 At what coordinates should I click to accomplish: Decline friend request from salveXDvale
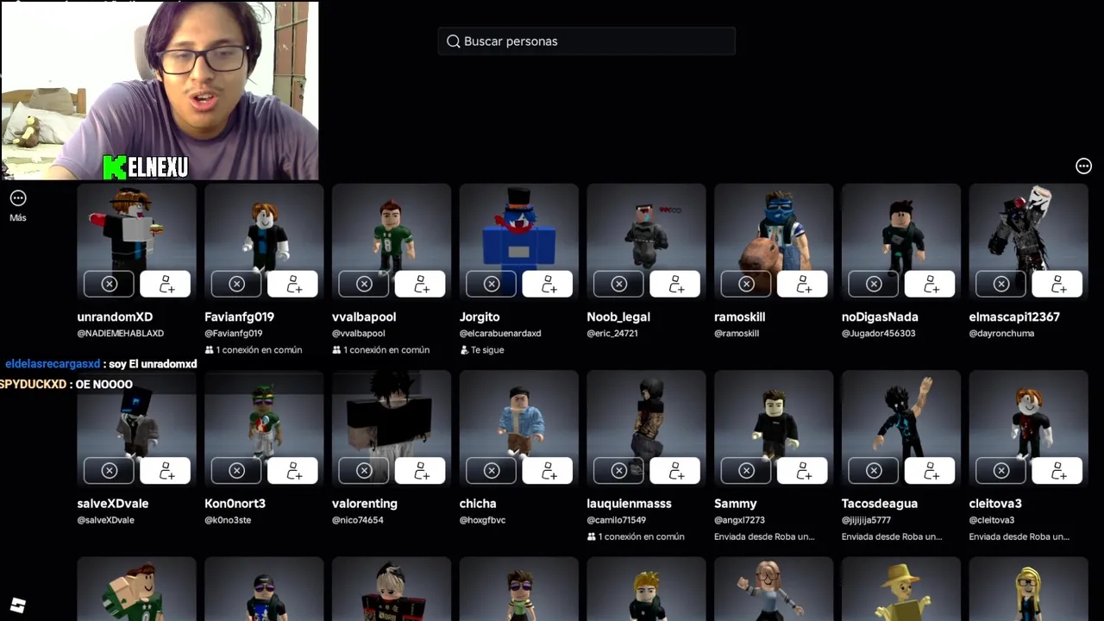click(x=109, y=471)
